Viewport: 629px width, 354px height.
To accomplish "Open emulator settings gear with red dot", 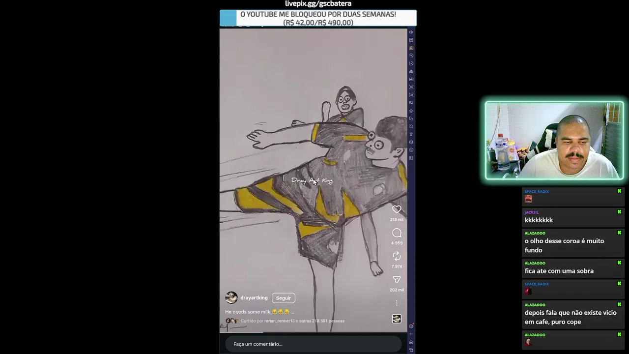I will click(411, 326).
